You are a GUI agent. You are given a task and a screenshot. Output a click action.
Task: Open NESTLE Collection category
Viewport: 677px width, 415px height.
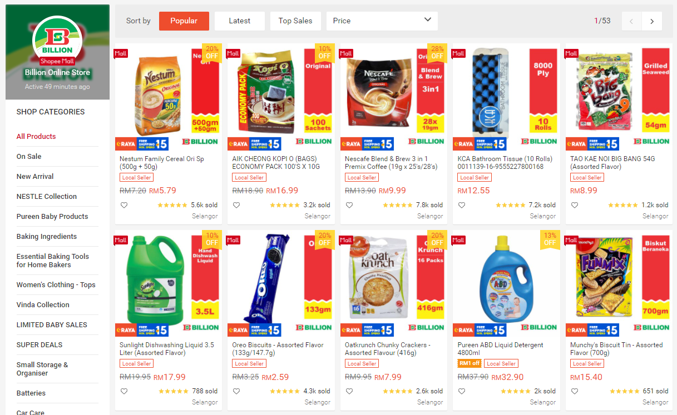tap(47, 196)
